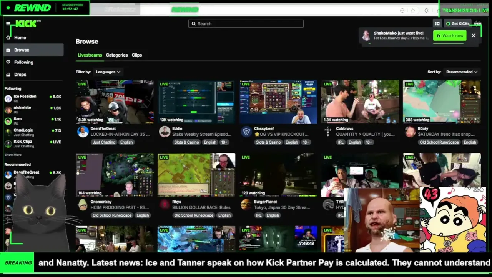The height and width of the screenshot is (277, 492).
Task: Open Sam's avatar in Following list
Action: tap(8, 121)
